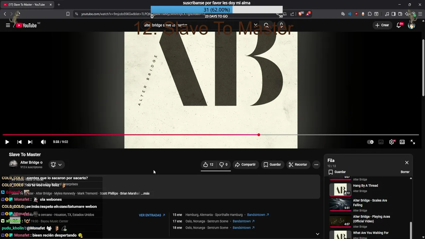This screenshot has height=239, width=425.
Task: Open player settings gear
Action: pos(392,142)
